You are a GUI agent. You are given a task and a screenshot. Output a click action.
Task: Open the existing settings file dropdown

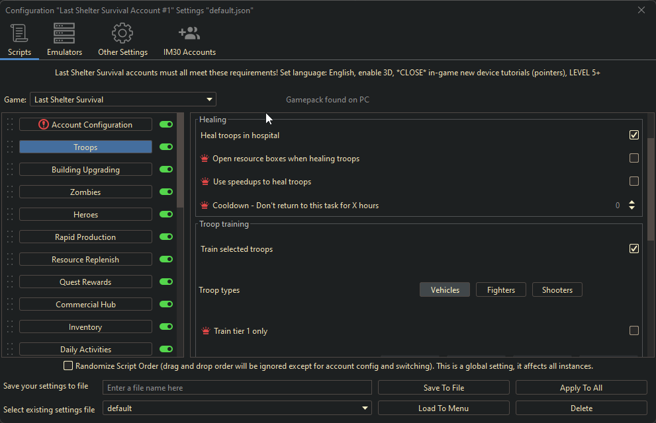(x=365, y=408)
